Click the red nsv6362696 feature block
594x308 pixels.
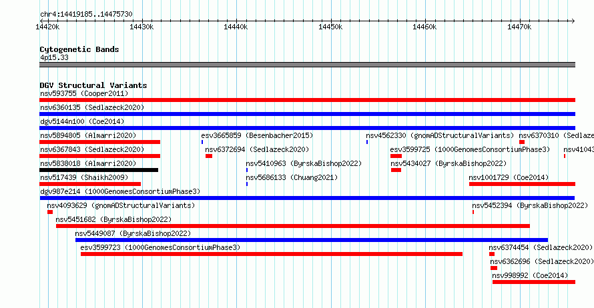(494, 268)
